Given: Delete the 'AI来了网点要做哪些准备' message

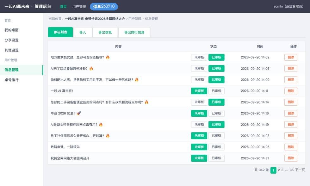Looking at the screenshot, I should tap(291, 68).
